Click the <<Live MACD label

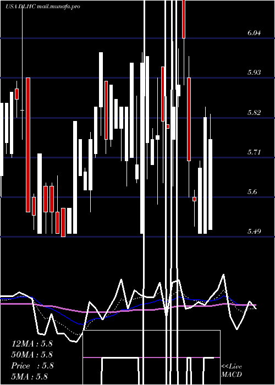tap(232, 371)
